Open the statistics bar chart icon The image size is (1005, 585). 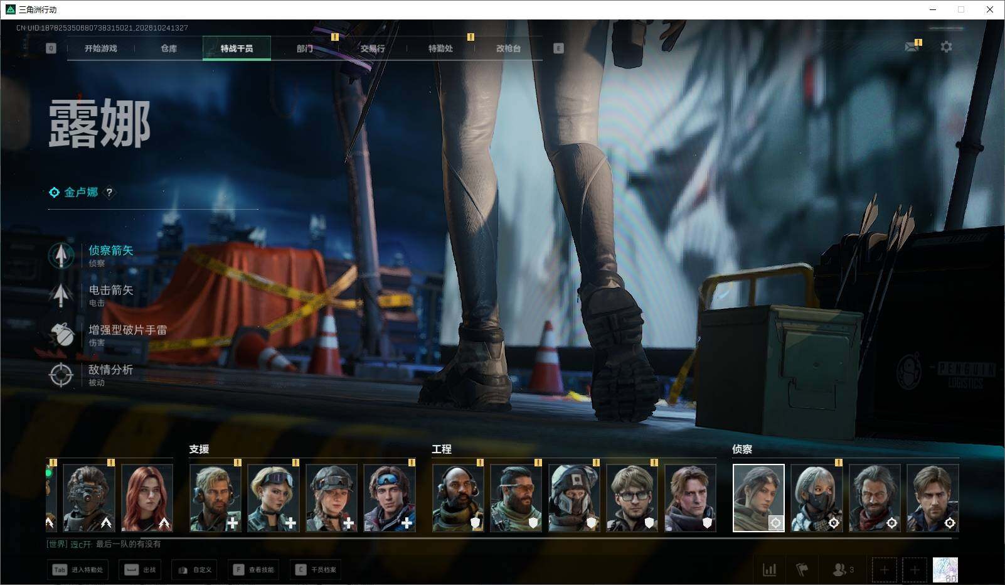pyautogui.click(x=769, y=570)
